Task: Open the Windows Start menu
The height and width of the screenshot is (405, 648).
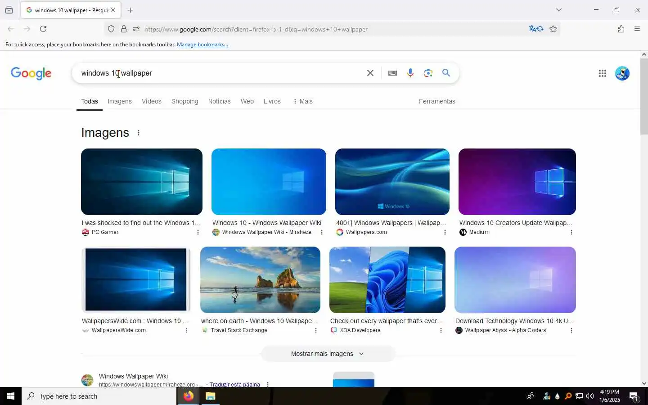Action: pyautogui.click(x=11, y=396)
